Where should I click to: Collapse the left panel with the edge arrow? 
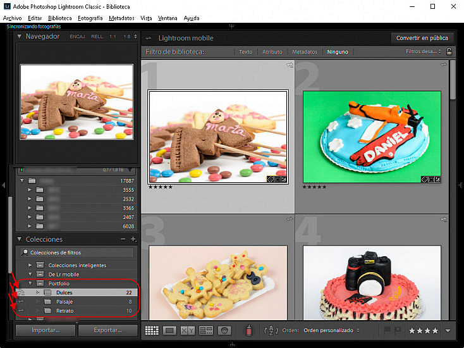pos(3,185)
